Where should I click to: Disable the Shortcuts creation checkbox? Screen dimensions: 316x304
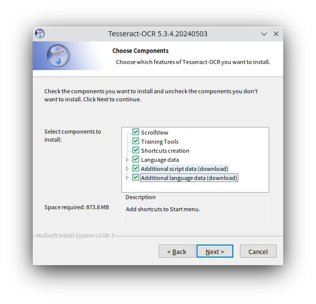point(136,150)
